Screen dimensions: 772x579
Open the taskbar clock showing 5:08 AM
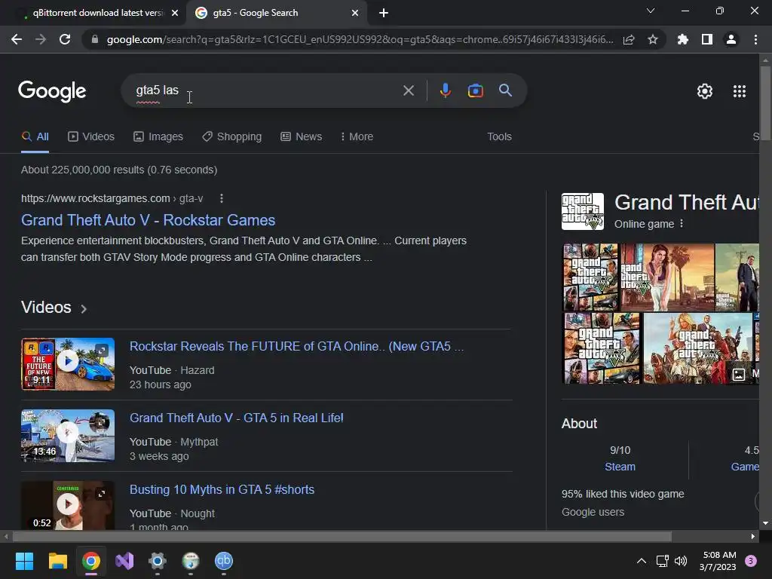click(x=718, y=561)
